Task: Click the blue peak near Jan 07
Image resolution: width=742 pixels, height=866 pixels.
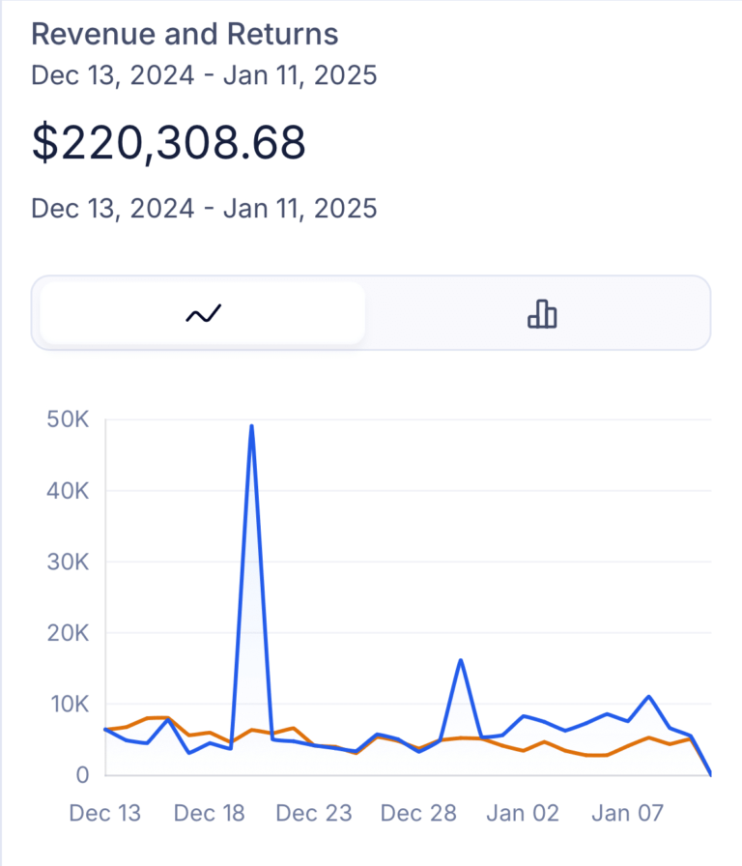Action: (x=649, y=696)
